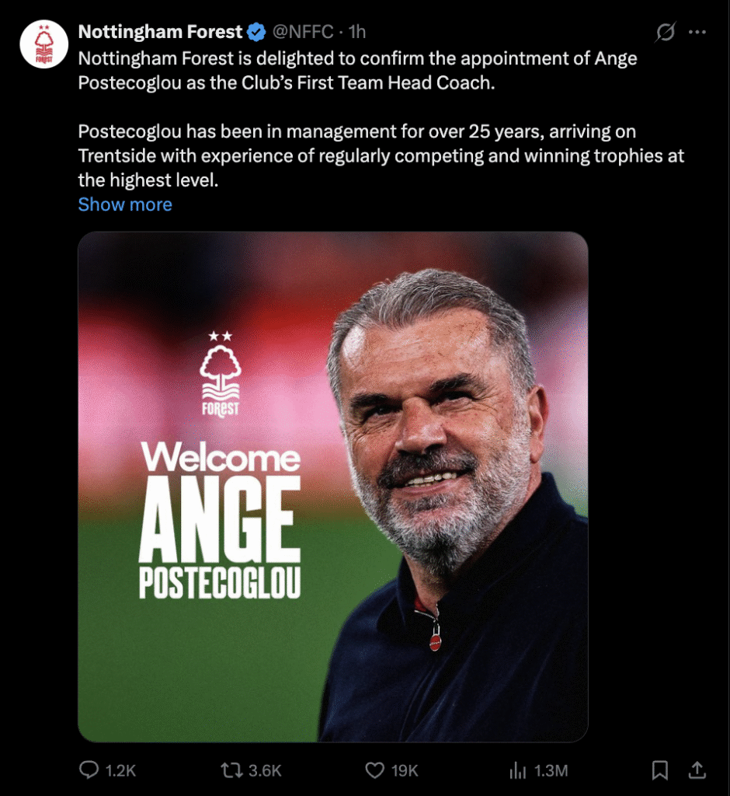Screen dimensions: 730x796
Task: Open the Welcome Ange Postecoglou image
Action: click(332, 487)
